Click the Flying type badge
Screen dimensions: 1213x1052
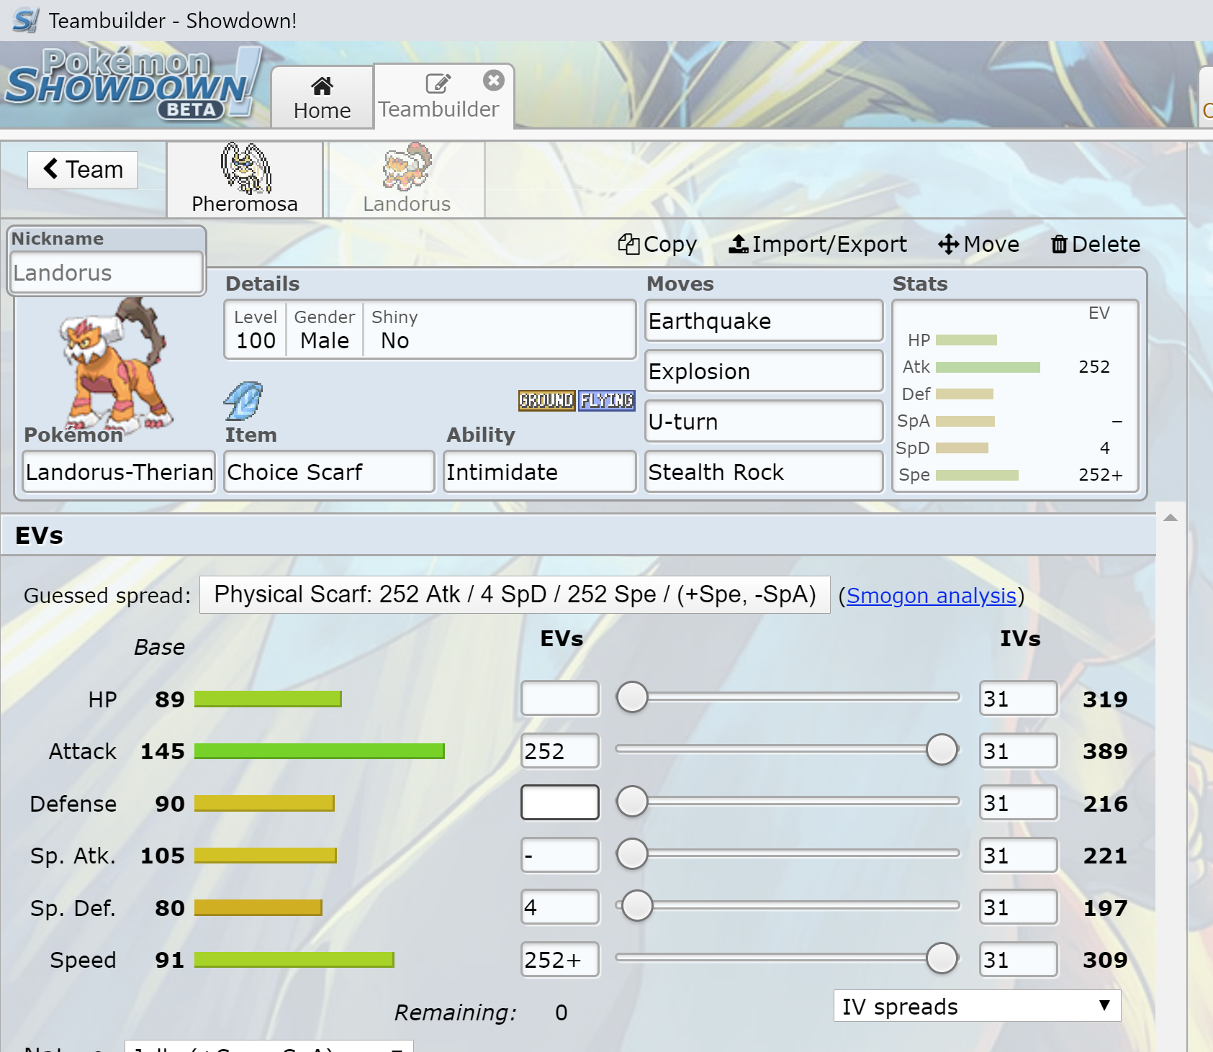[x=606, y=400]
